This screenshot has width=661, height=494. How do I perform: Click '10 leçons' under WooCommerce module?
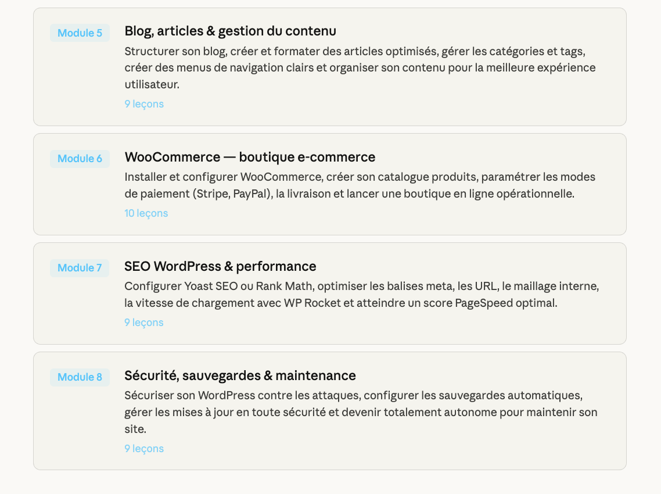pyautogui.click(x=146, y=213)
